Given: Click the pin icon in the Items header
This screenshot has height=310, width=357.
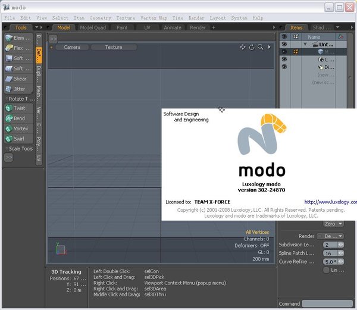Looking at the screenshot, I should pos(340,36).
